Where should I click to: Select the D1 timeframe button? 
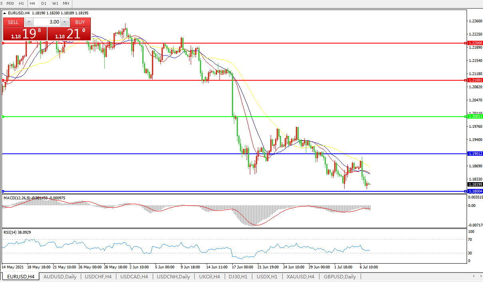(44, 3)
